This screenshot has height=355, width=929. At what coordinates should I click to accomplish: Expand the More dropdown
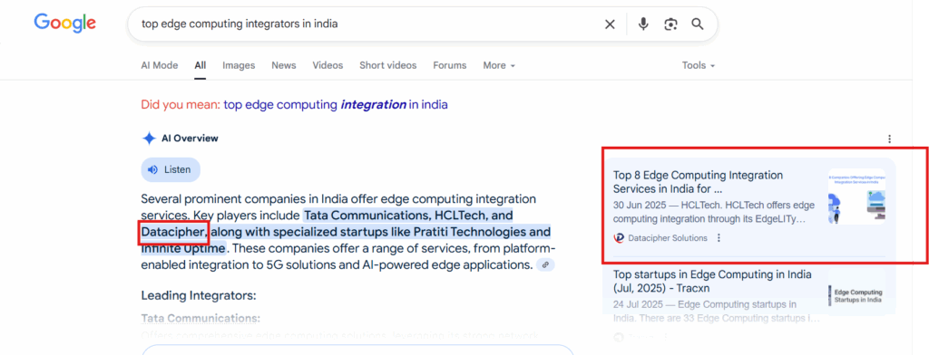point(499,65)
